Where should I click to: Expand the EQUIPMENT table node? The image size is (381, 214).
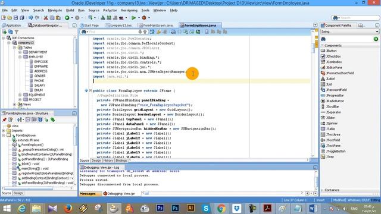click(x=20, y=95)
